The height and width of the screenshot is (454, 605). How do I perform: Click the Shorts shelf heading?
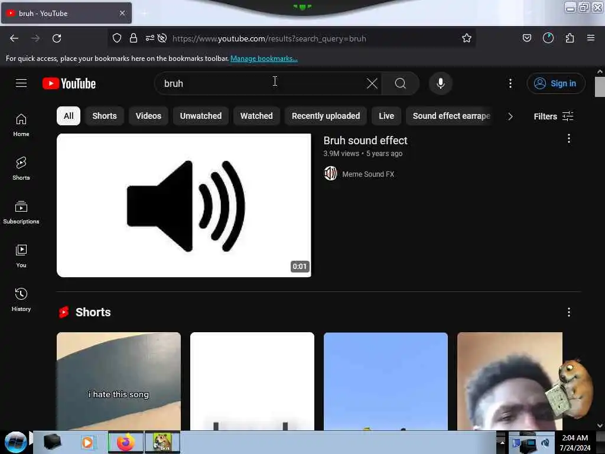pyautogui.click(x=93, y=312)
